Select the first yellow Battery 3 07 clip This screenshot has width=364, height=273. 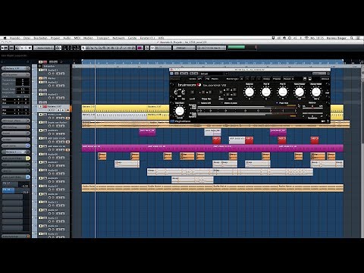click(115, 108)
